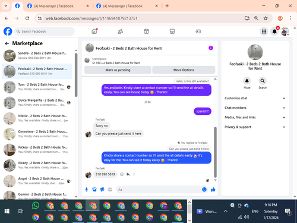
Task: Mute this conversation with the bell icon
Action: 247,81
